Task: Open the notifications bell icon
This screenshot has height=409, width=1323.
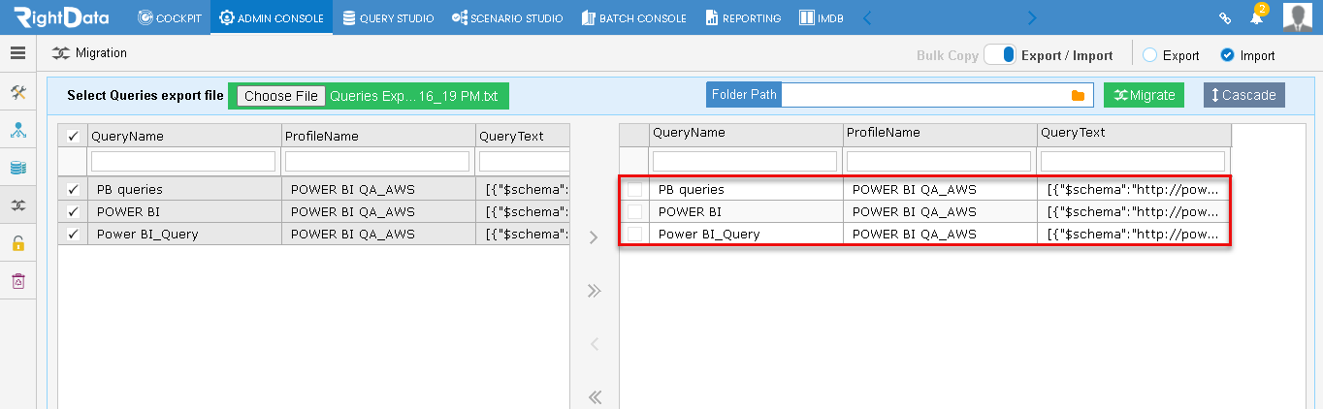Action: click(1256, 17)
